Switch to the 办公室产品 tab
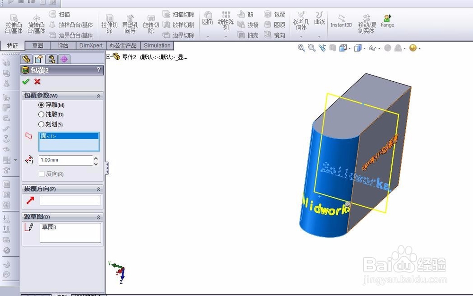Viewport: 473px width, 296px height. click(123, 45)
